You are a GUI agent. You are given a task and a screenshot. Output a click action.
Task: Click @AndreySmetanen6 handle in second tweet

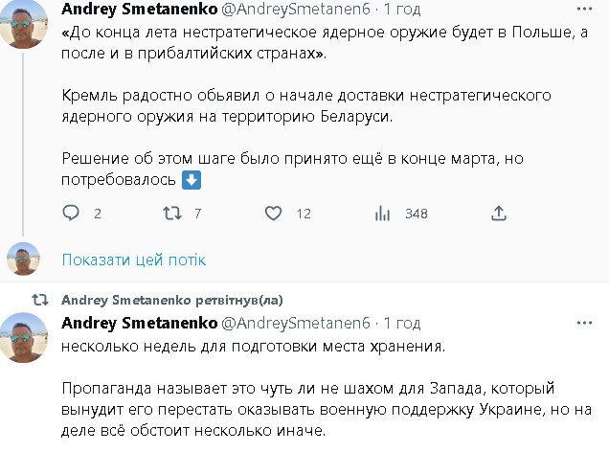pos(296,323)
